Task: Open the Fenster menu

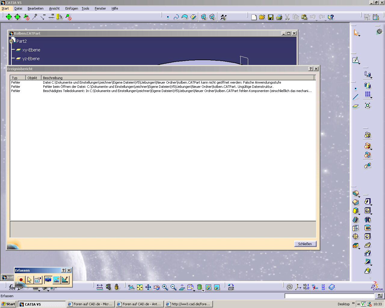Action: [x=100, y=8]
